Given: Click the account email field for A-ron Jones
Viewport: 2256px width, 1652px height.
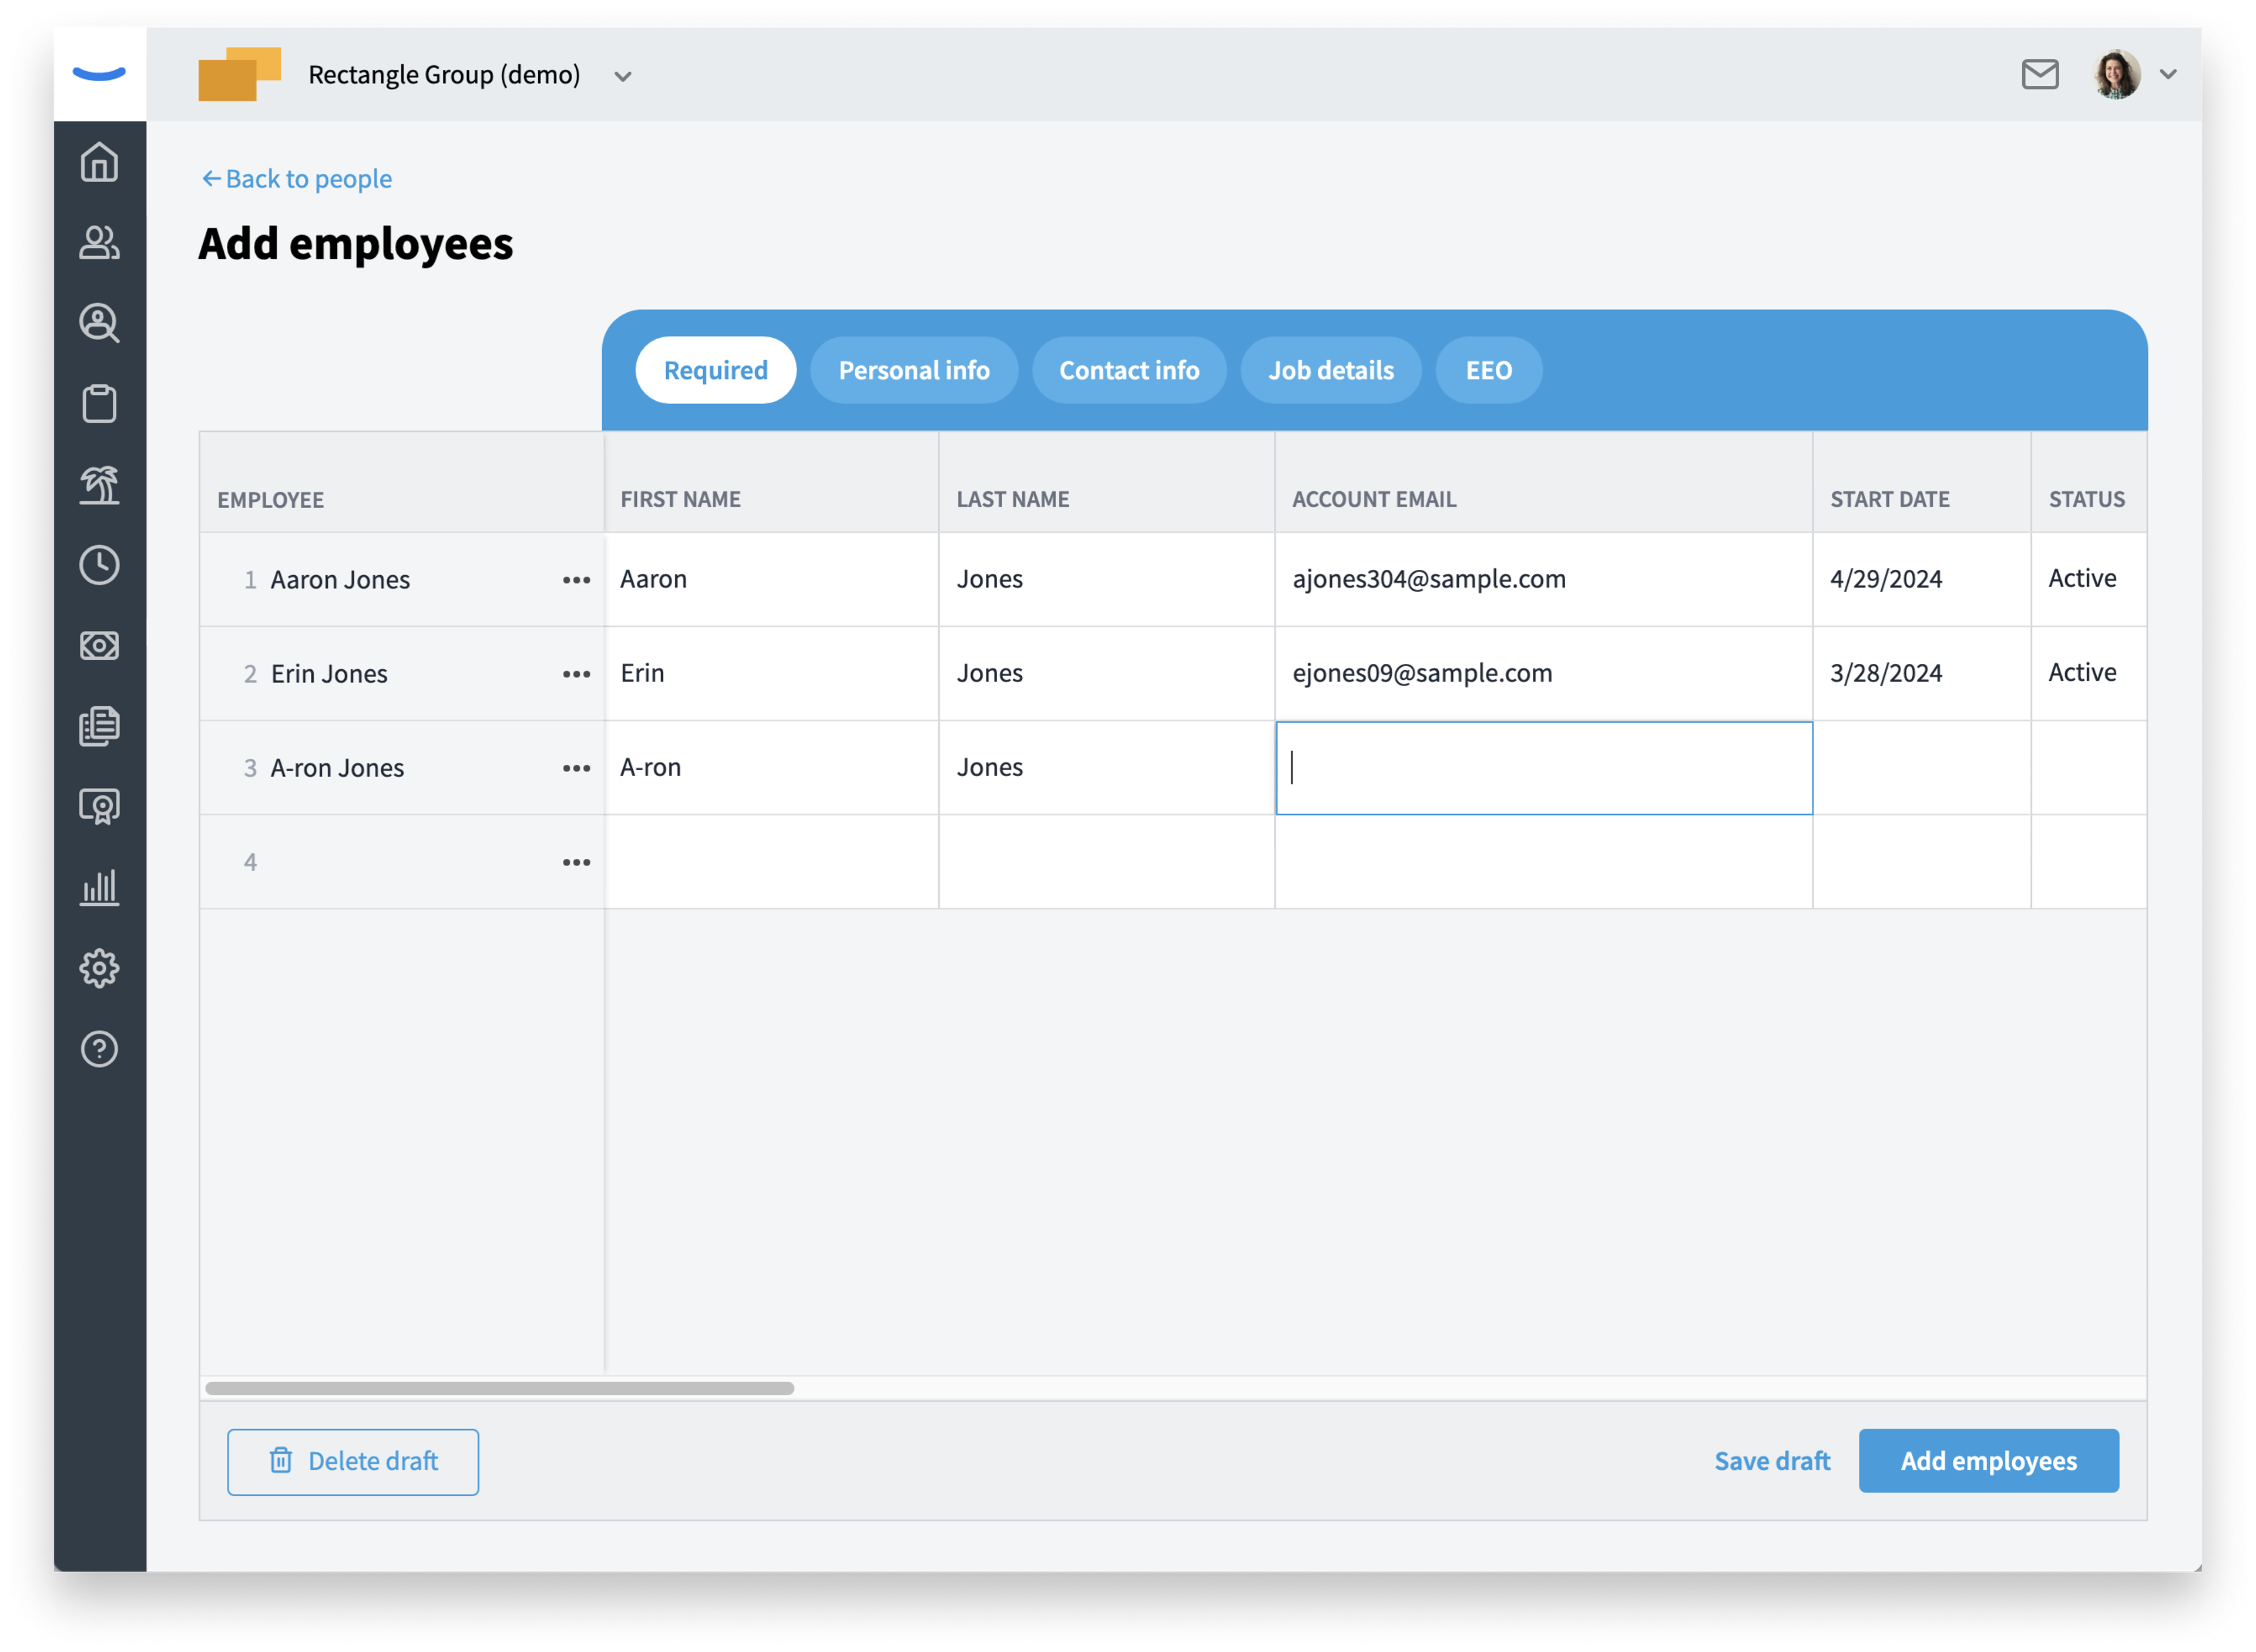Looking at the screenshot, I should tap(1543, 768).
